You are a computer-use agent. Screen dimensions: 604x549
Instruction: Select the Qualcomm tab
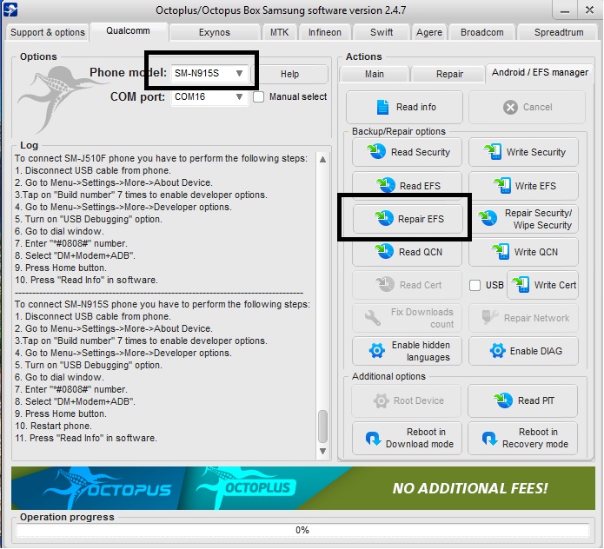(x=129, y=30)
